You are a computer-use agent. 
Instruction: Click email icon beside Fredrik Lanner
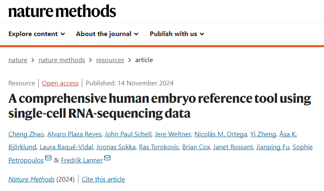(x=107, y=158)
